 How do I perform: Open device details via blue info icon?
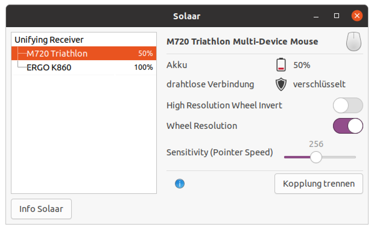pyautogui.click(x=180, y=184)
